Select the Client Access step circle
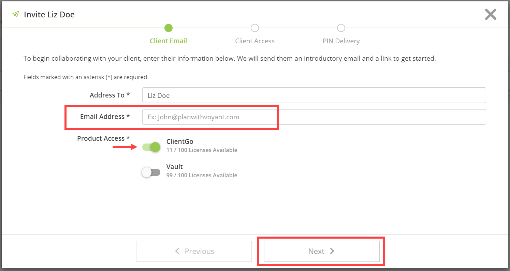The width and height of the screenshot is (510, 271). click(254, 28)
